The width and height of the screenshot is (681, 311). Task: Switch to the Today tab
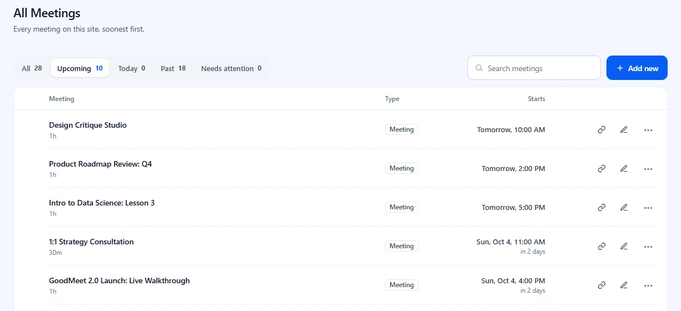point(131,68)
